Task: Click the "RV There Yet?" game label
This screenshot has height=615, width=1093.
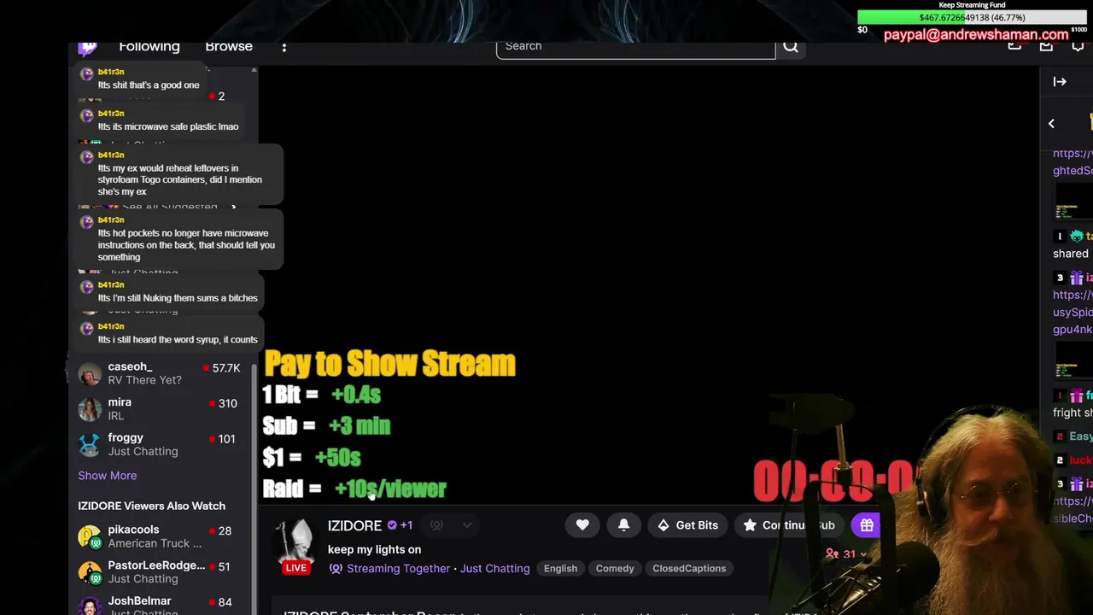Action: (144, 380)
